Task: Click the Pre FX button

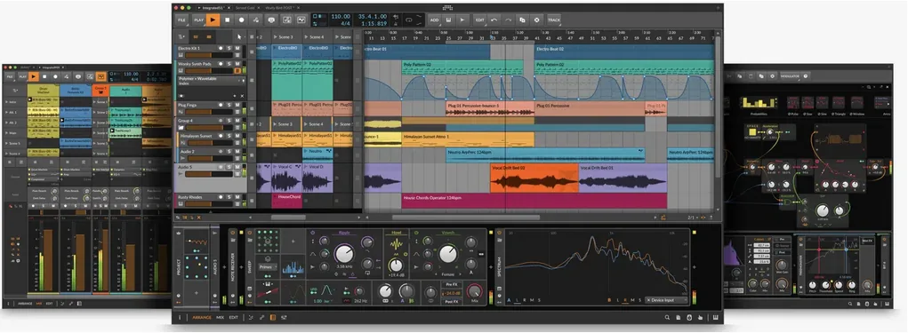Action: point(451,285)
